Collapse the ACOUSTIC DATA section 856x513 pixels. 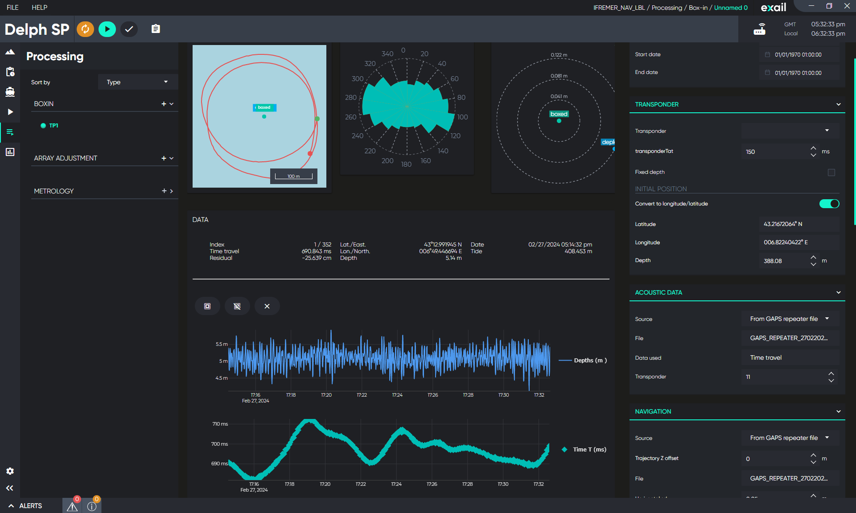click(x=839, y=292)
